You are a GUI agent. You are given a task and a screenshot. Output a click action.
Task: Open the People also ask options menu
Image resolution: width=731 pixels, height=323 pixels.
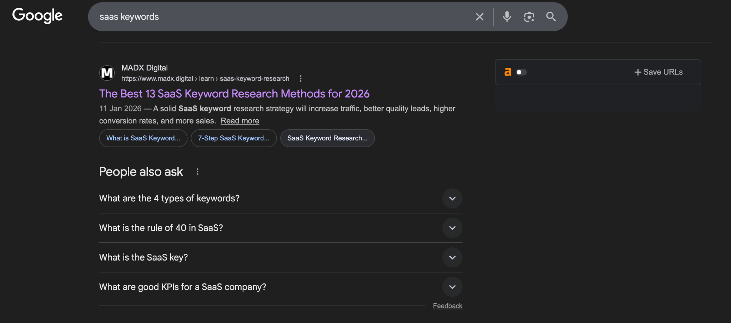(197, 171)
